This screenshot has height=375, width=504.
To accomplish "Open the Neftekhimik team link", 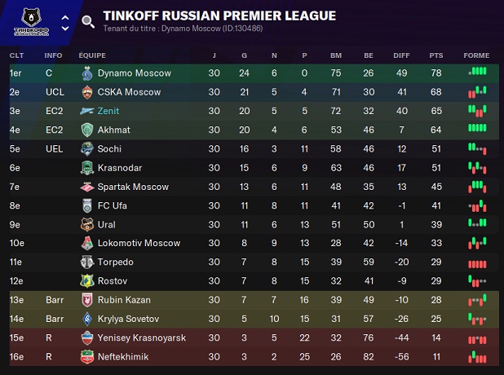I will point(124,357).
